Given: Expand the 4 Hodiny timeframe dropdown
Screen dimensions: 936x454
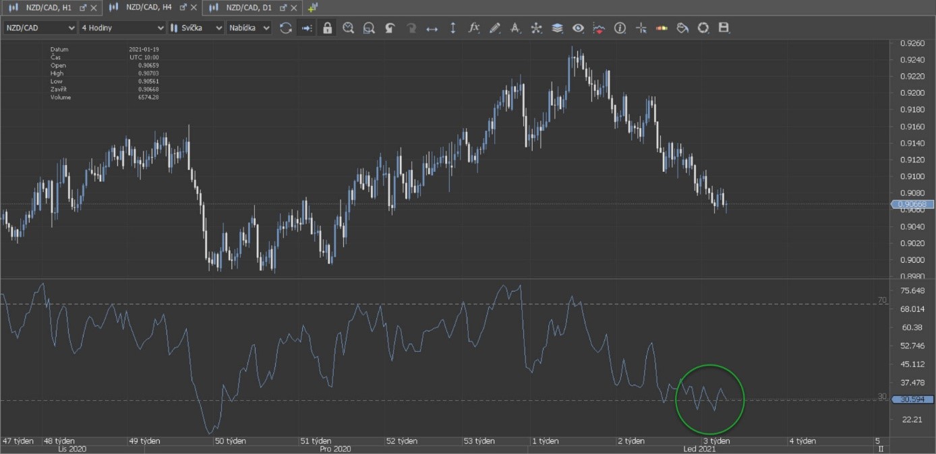Looking at the screenshot, I should (122, 28).
